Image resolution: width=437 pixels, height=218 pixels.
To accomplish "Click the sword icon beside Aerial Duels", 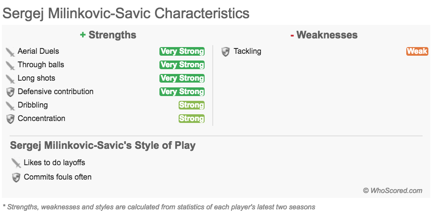I will (10, 52).
